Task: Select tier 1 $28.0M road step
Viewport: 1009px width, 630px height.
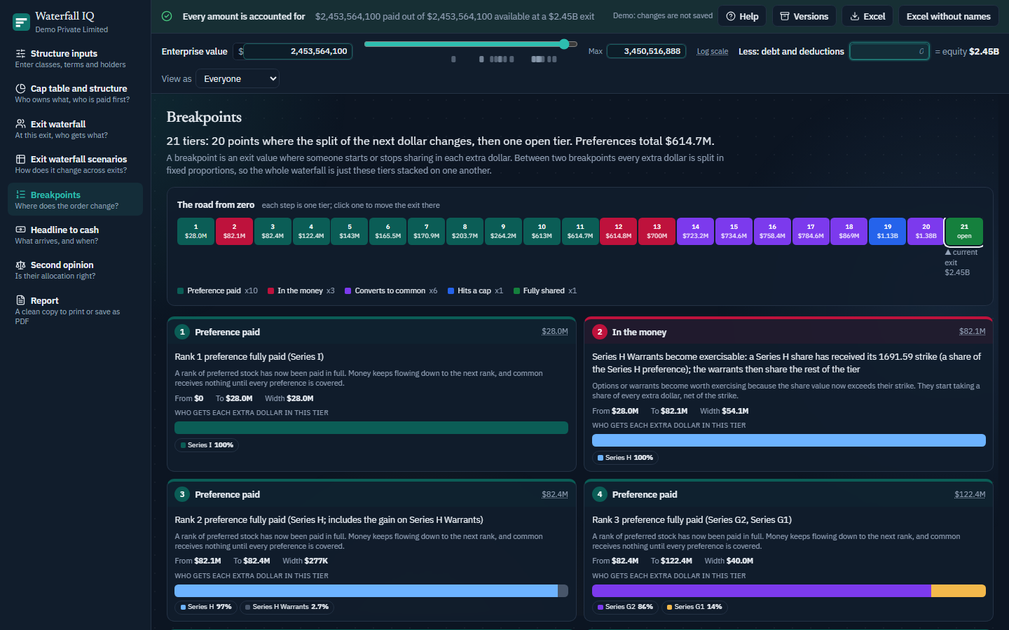Action: coord(195,231)
